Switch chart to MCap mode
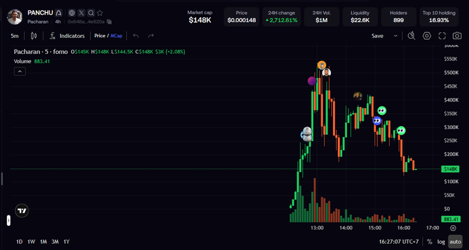 [x=117, y=36]
